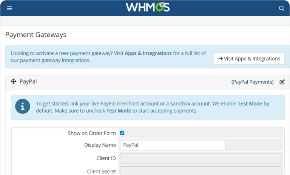Click the (PayPal Payments) label
Screen dimensions: 290x175
253,82
